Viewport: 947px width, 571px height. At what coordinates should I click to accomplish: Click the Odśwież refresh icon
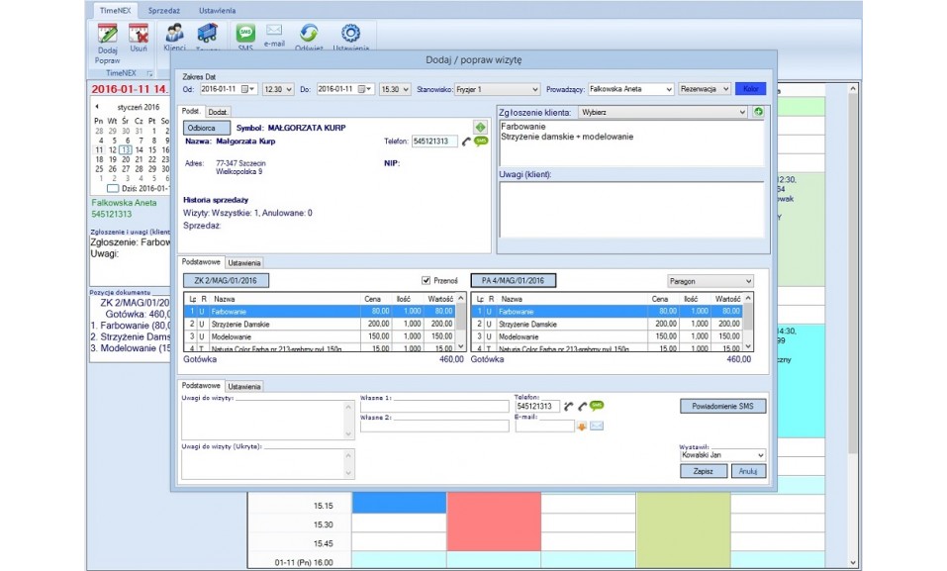308,33
